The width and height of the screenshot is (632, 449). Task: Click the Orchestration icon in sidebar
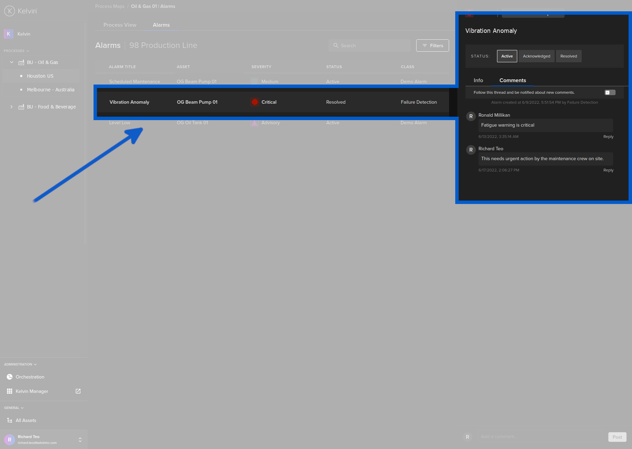point(10,377)
